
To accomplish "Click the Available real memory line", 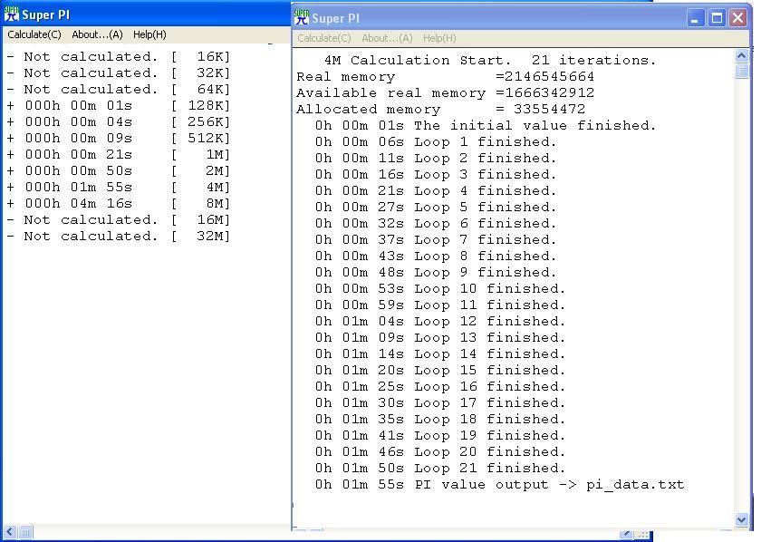I will pos(445,92).
